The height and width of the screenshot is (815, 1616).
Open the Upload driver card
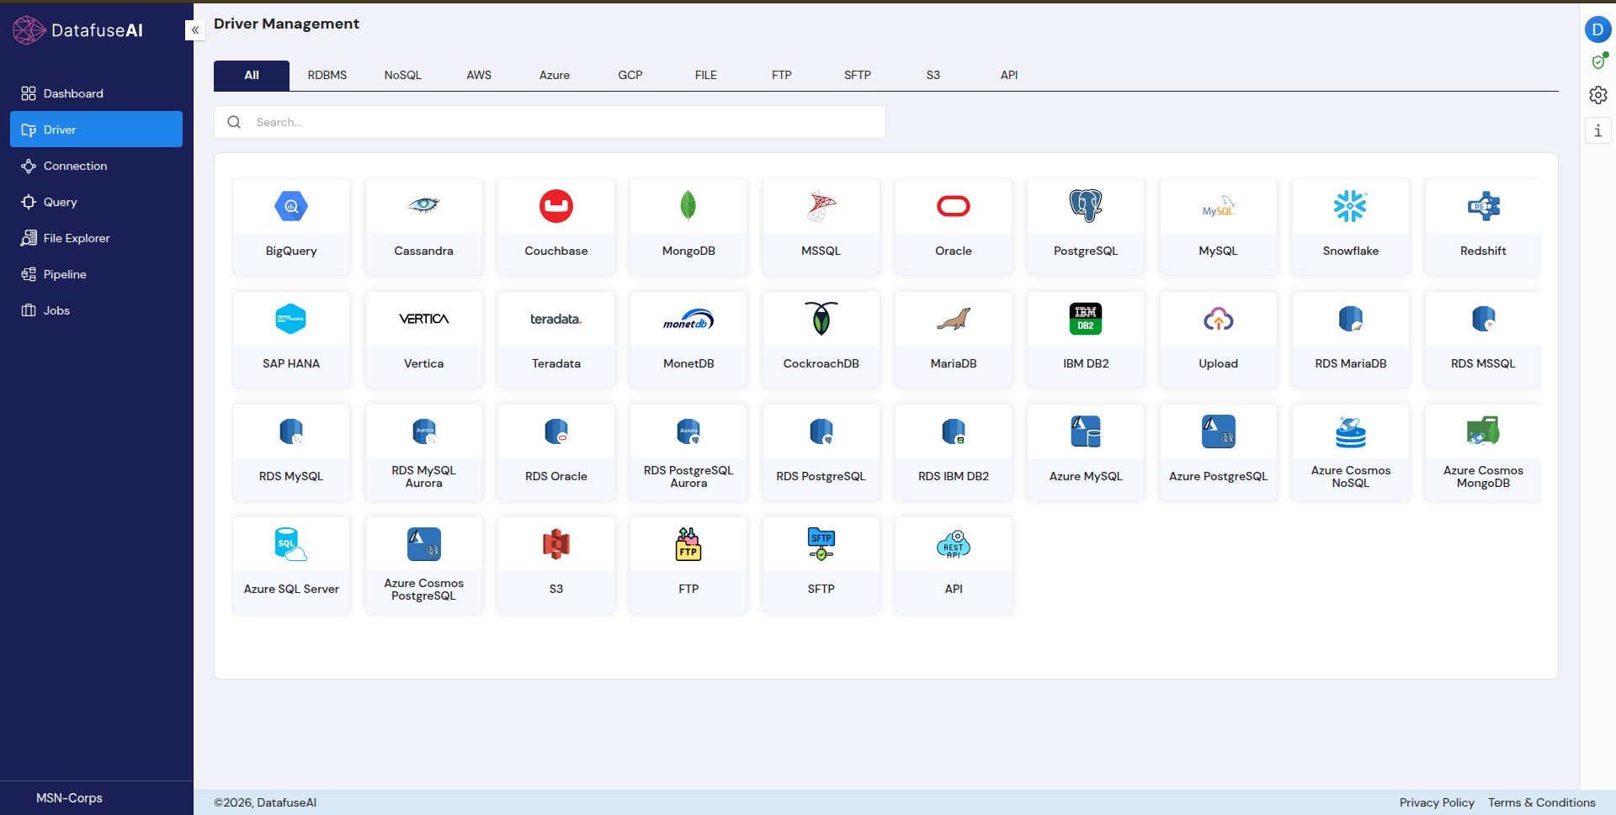click(x=1219, y=340)
